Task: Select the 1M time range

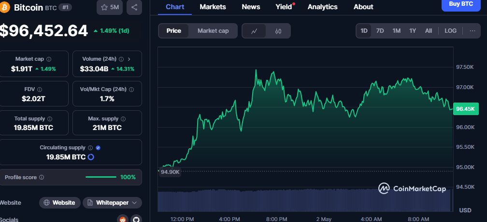Action: coord(396,31)
